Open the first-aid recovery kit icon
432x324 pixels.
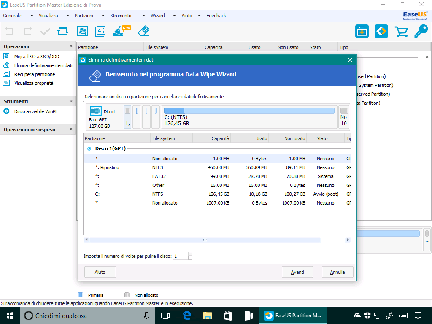coord(362,31)
